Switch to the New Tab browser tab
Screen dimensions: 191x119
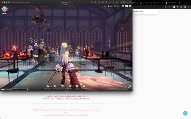pyautogui.click(x=171, y=3)
